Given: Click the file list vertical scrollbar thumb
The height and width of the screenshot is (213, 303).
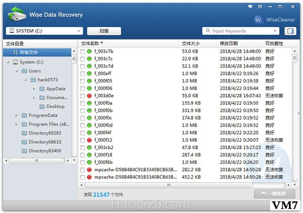Looking at the screenshot, I should pos(295,58).
